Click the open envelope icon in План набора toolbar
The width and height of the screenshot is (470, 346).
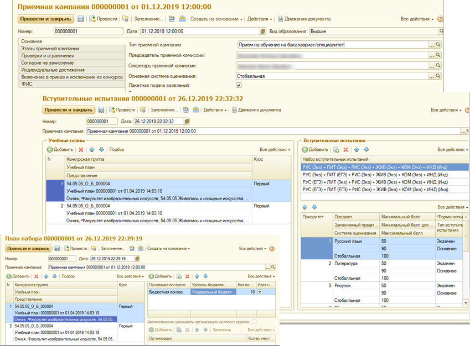[x=140, y=248]
